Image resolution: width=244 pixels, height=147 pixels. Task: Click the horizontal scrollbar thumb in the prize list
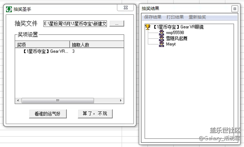pyautogui.click(x=58, y=100)
